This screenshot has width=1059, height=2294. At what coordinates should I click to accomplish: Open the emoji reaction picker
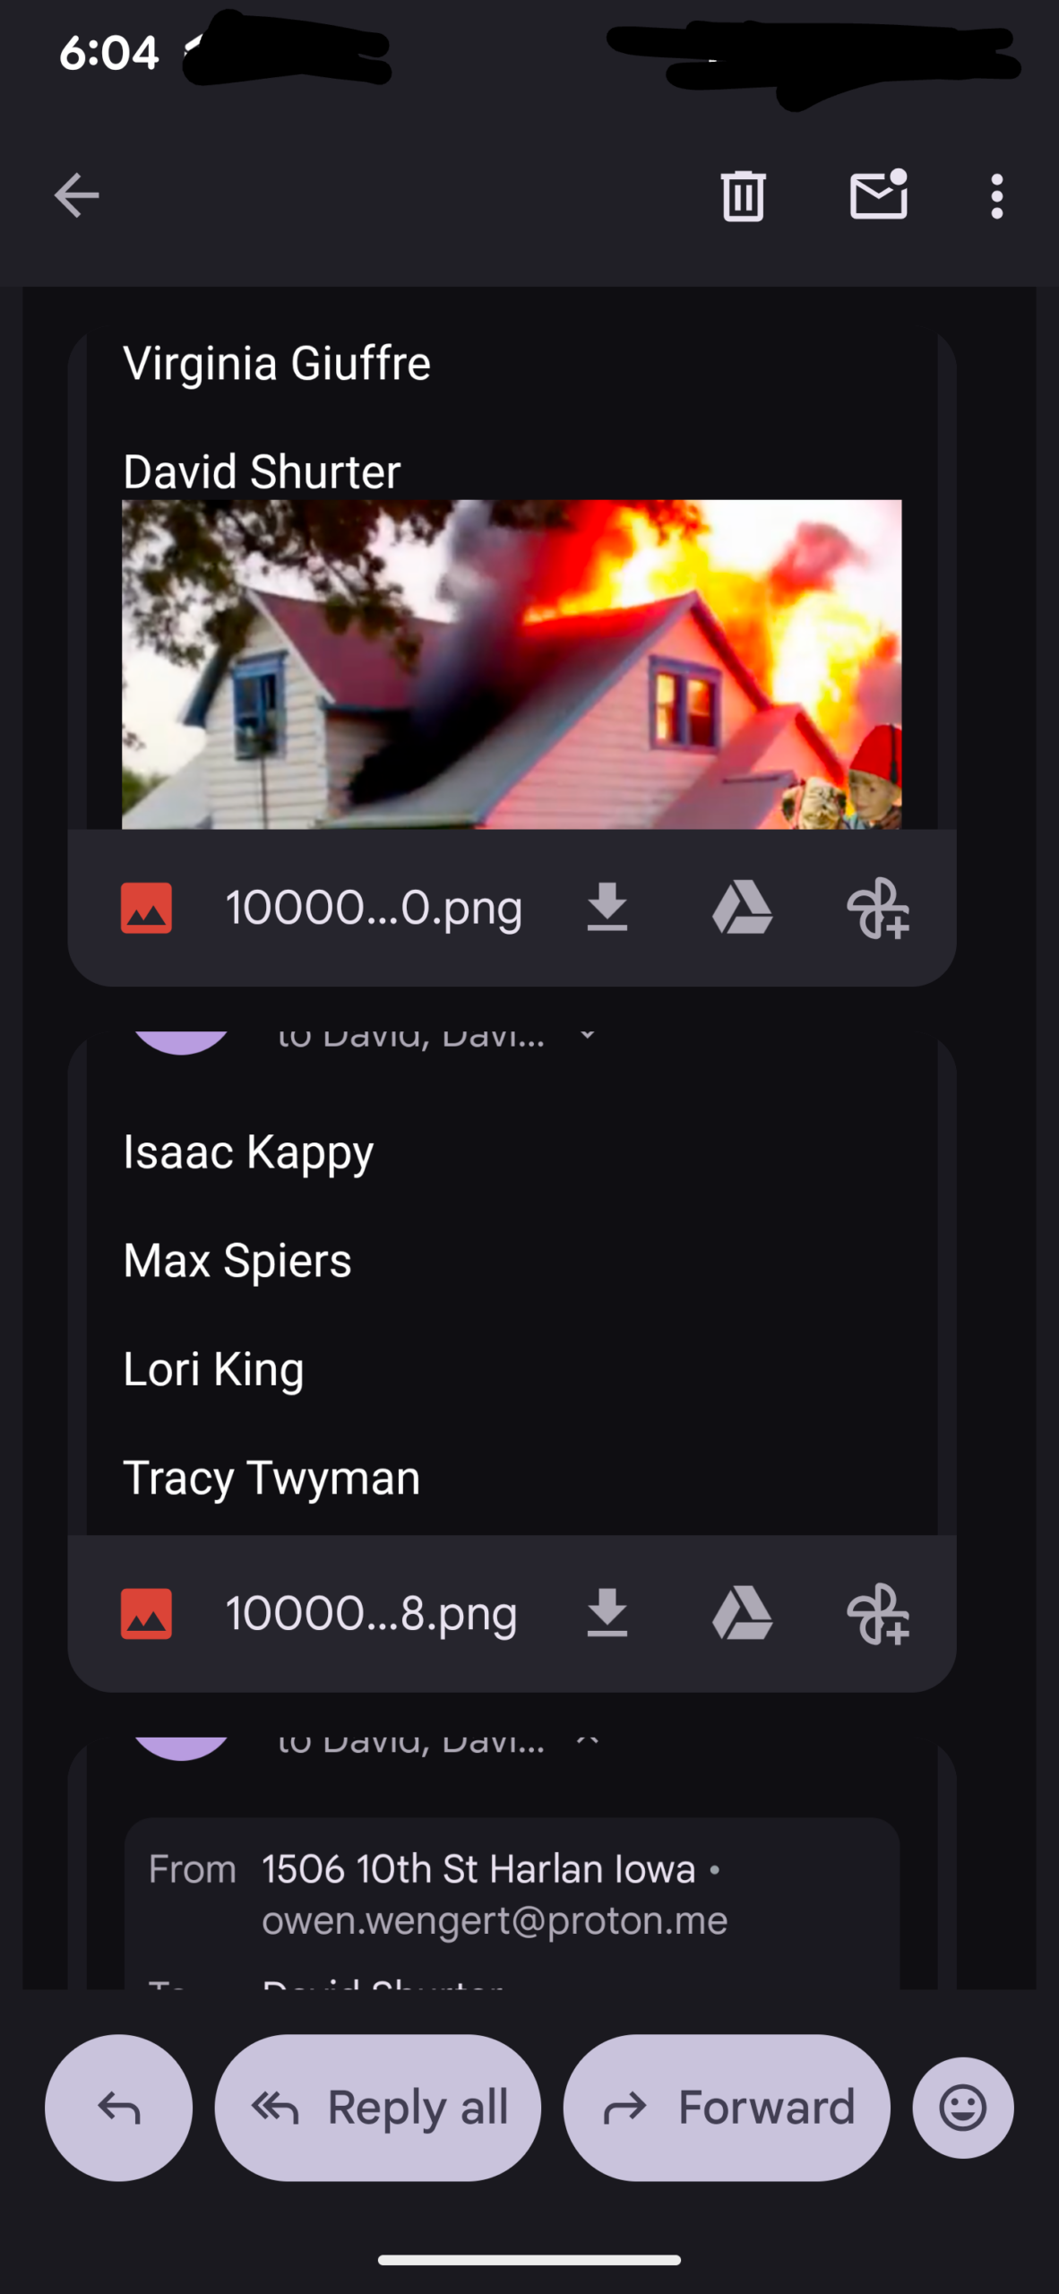pyautogui.click(x=963, y=2107)
